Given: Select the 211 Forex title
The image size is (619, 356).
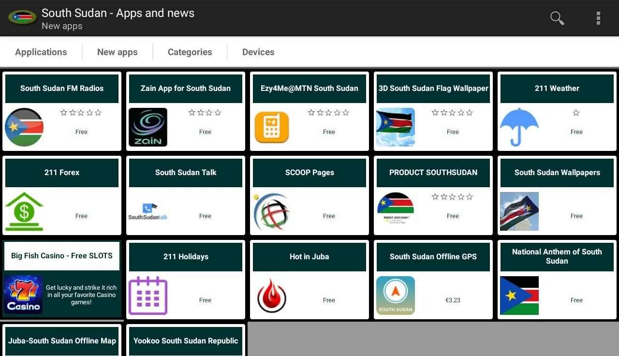Looking at the screenshot, I should click(x=62, y=173).
